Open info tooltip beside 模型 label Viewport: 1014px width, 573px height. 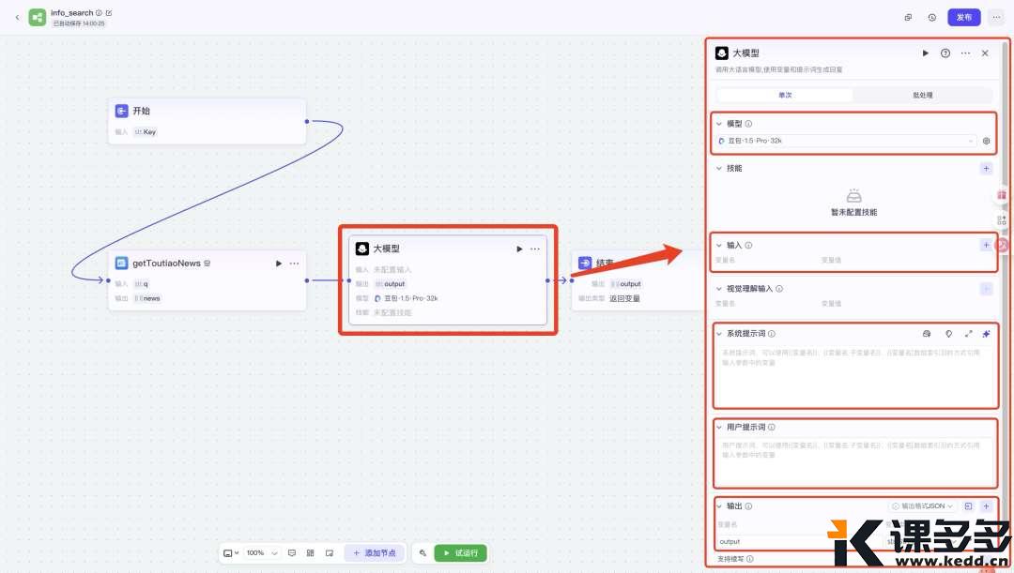(748, 124)
